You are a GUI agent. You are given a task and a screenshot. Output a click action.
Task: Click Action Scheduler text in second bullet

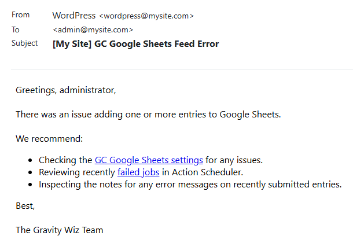(207, 172)
